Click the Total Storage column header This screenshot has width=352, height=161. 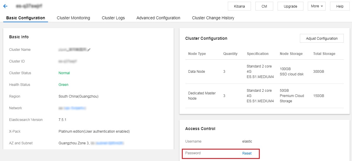point(324,54)
